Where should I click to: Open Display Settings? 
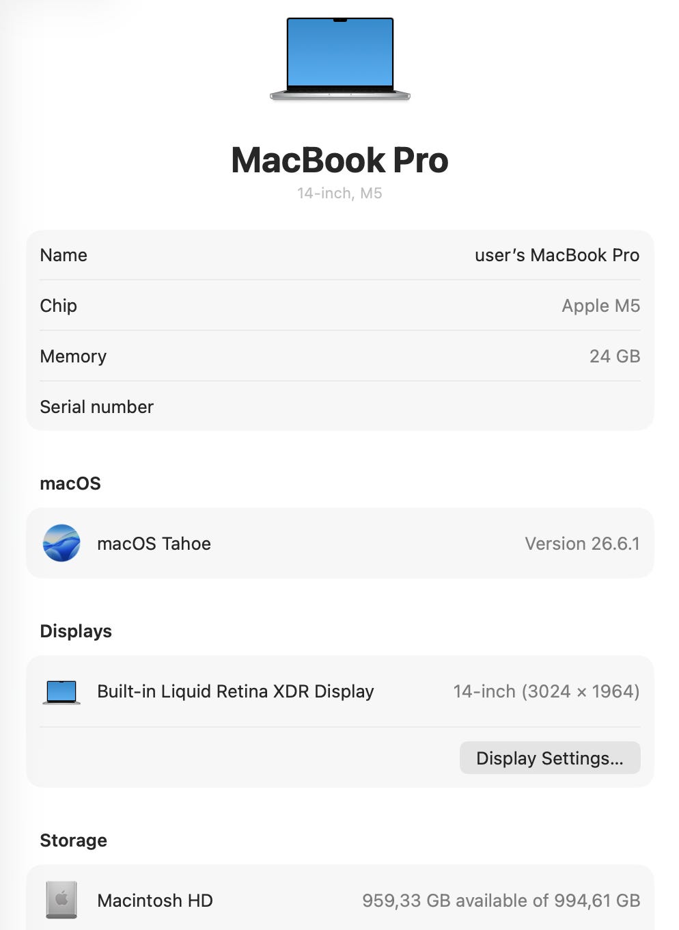coord(550,758)
